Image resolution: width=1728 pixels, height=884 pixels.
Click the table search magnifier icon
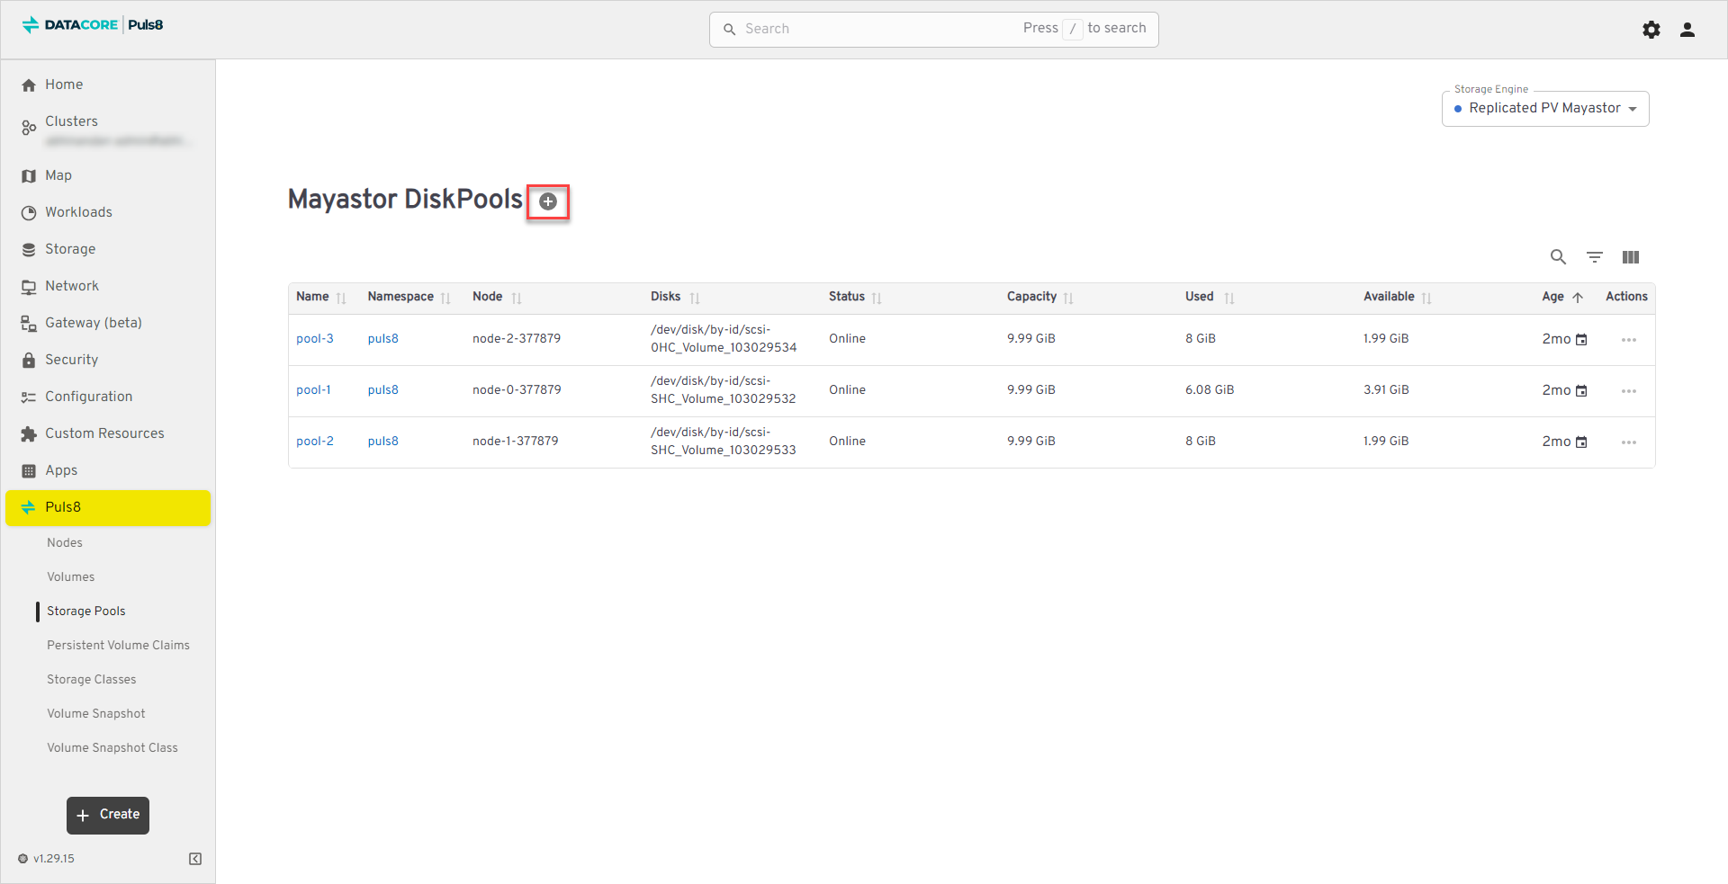tap(1558, 257)
